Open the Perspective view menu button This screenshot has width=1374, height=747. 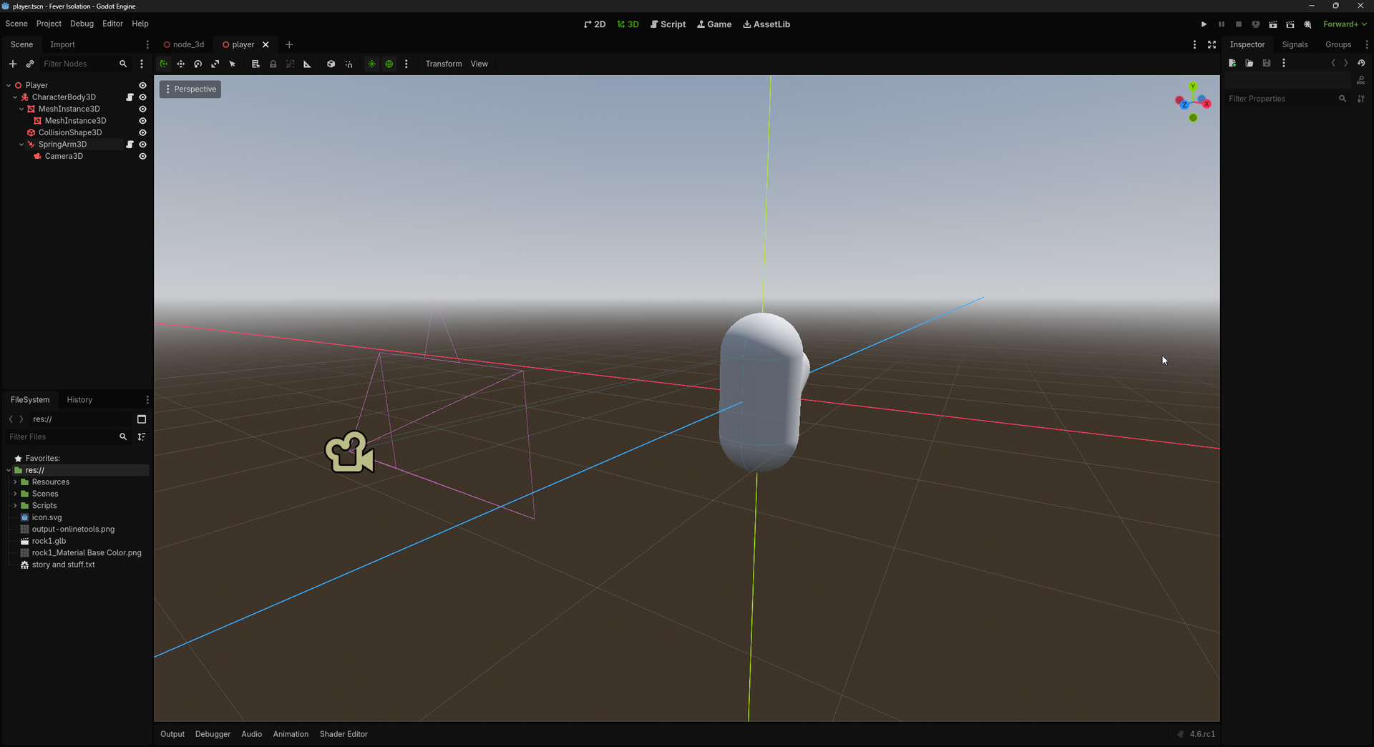[190, 89]
